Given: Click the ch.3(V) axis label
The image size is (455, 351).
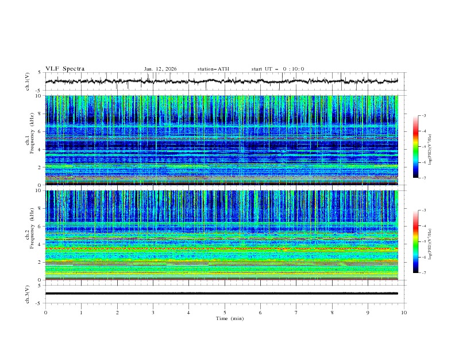Looking at the screenshot, I should (x=28, y=294).
